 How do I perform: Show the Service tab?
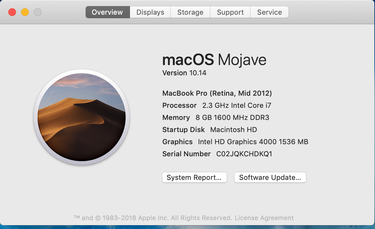pos(270,12)
